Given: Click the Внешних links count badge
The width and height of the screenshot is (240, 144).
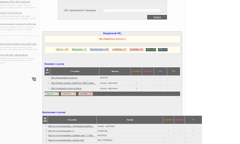Looking at the screenshot, I should coord(79,50).
